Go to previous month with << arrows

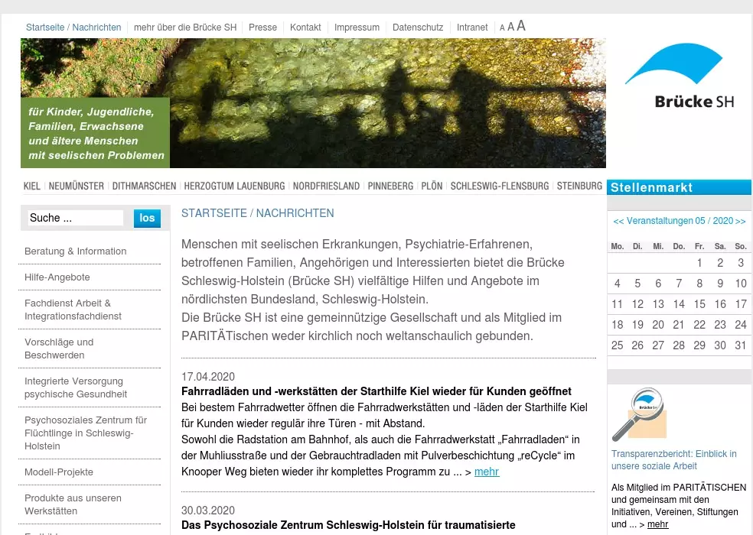click(618, 221)
